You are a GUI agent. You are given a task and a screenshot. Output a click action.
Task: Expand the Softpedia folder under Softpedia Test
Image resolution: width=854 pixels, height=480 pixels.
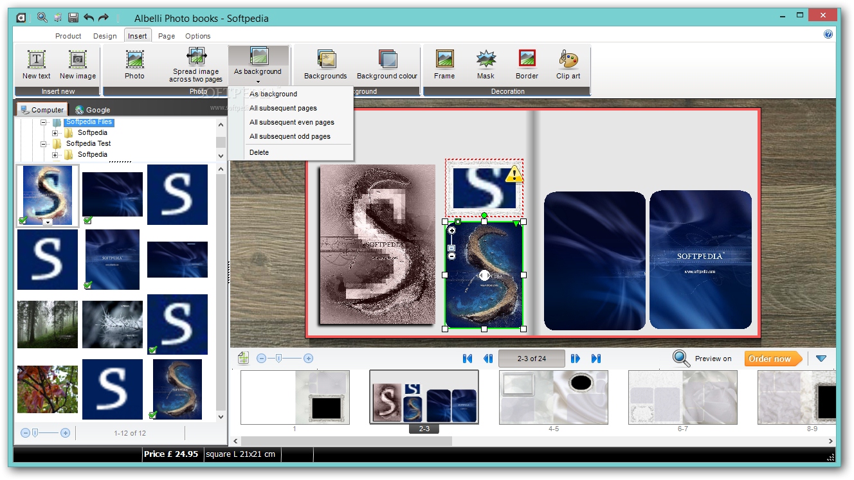55,155
